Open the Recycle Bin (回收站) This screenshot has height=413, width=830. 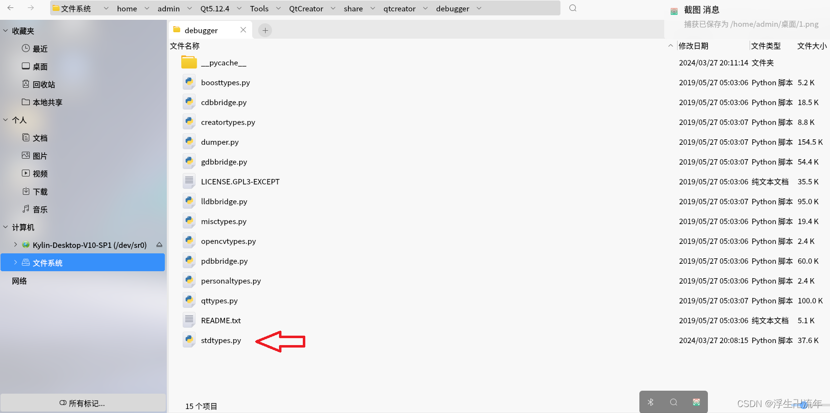[39, 84]
